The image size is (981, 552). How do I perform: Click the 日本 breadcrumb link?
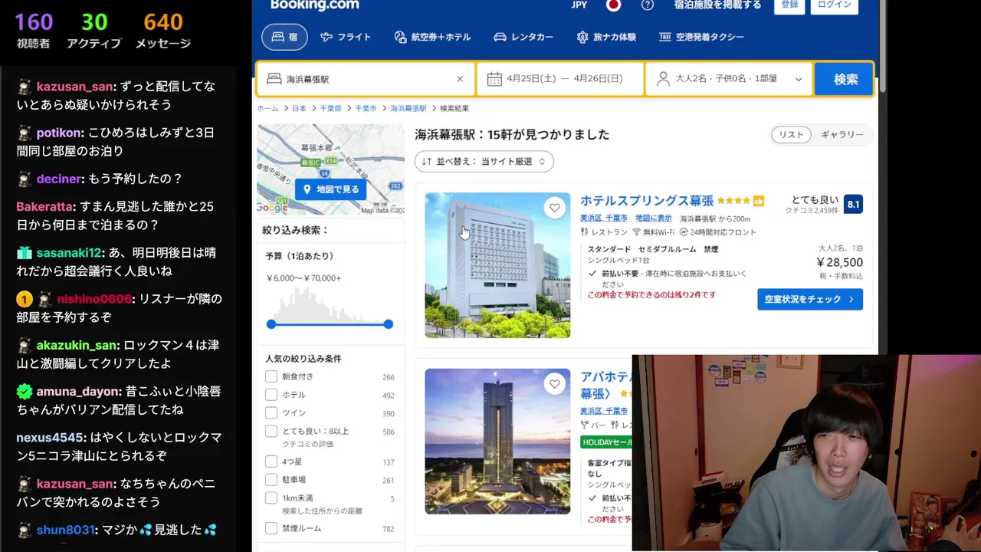299,109
